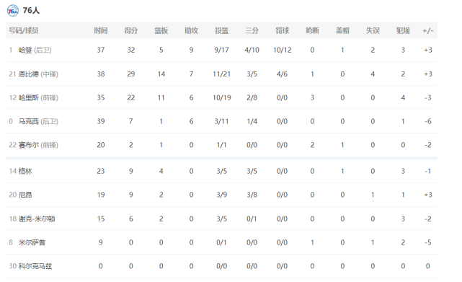
Task: Click the 三分 three-point column header
Action: coord(252,31)
